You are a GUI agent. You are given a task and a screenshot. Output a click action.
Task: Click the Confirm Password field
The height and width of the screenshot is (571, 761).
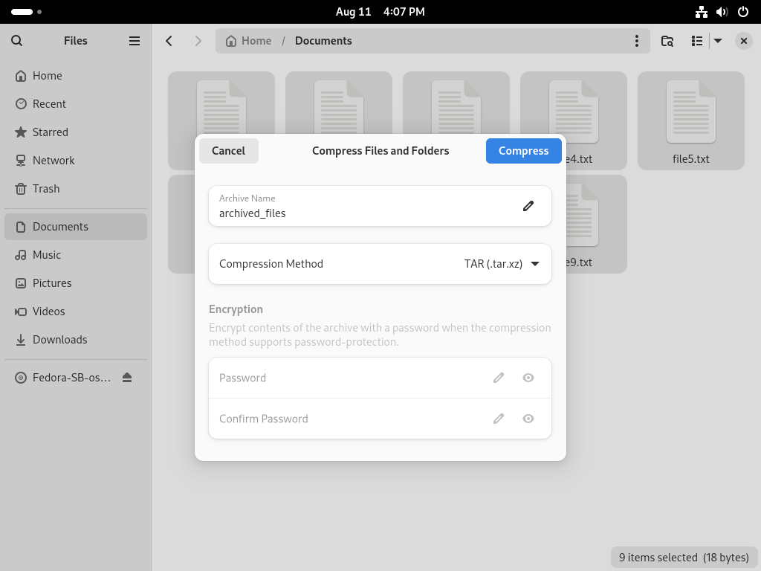[380, 419]
